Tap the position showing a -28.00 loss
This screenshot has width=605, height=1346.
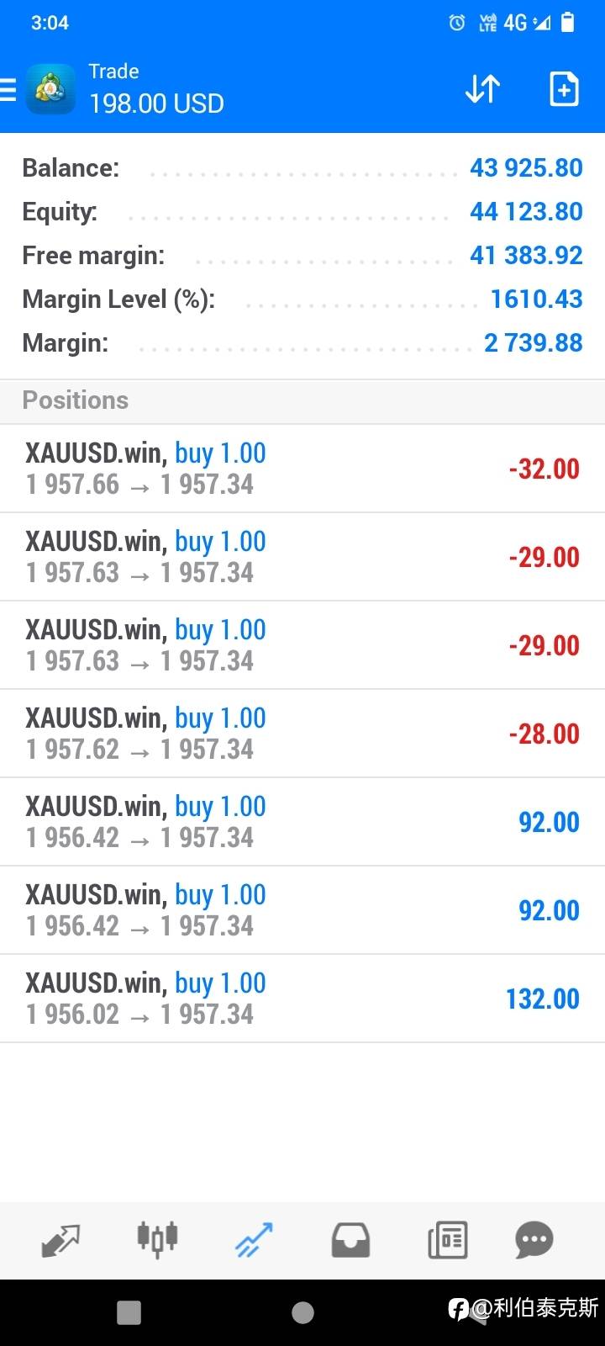pyautogui.click(x=302, y=734)
